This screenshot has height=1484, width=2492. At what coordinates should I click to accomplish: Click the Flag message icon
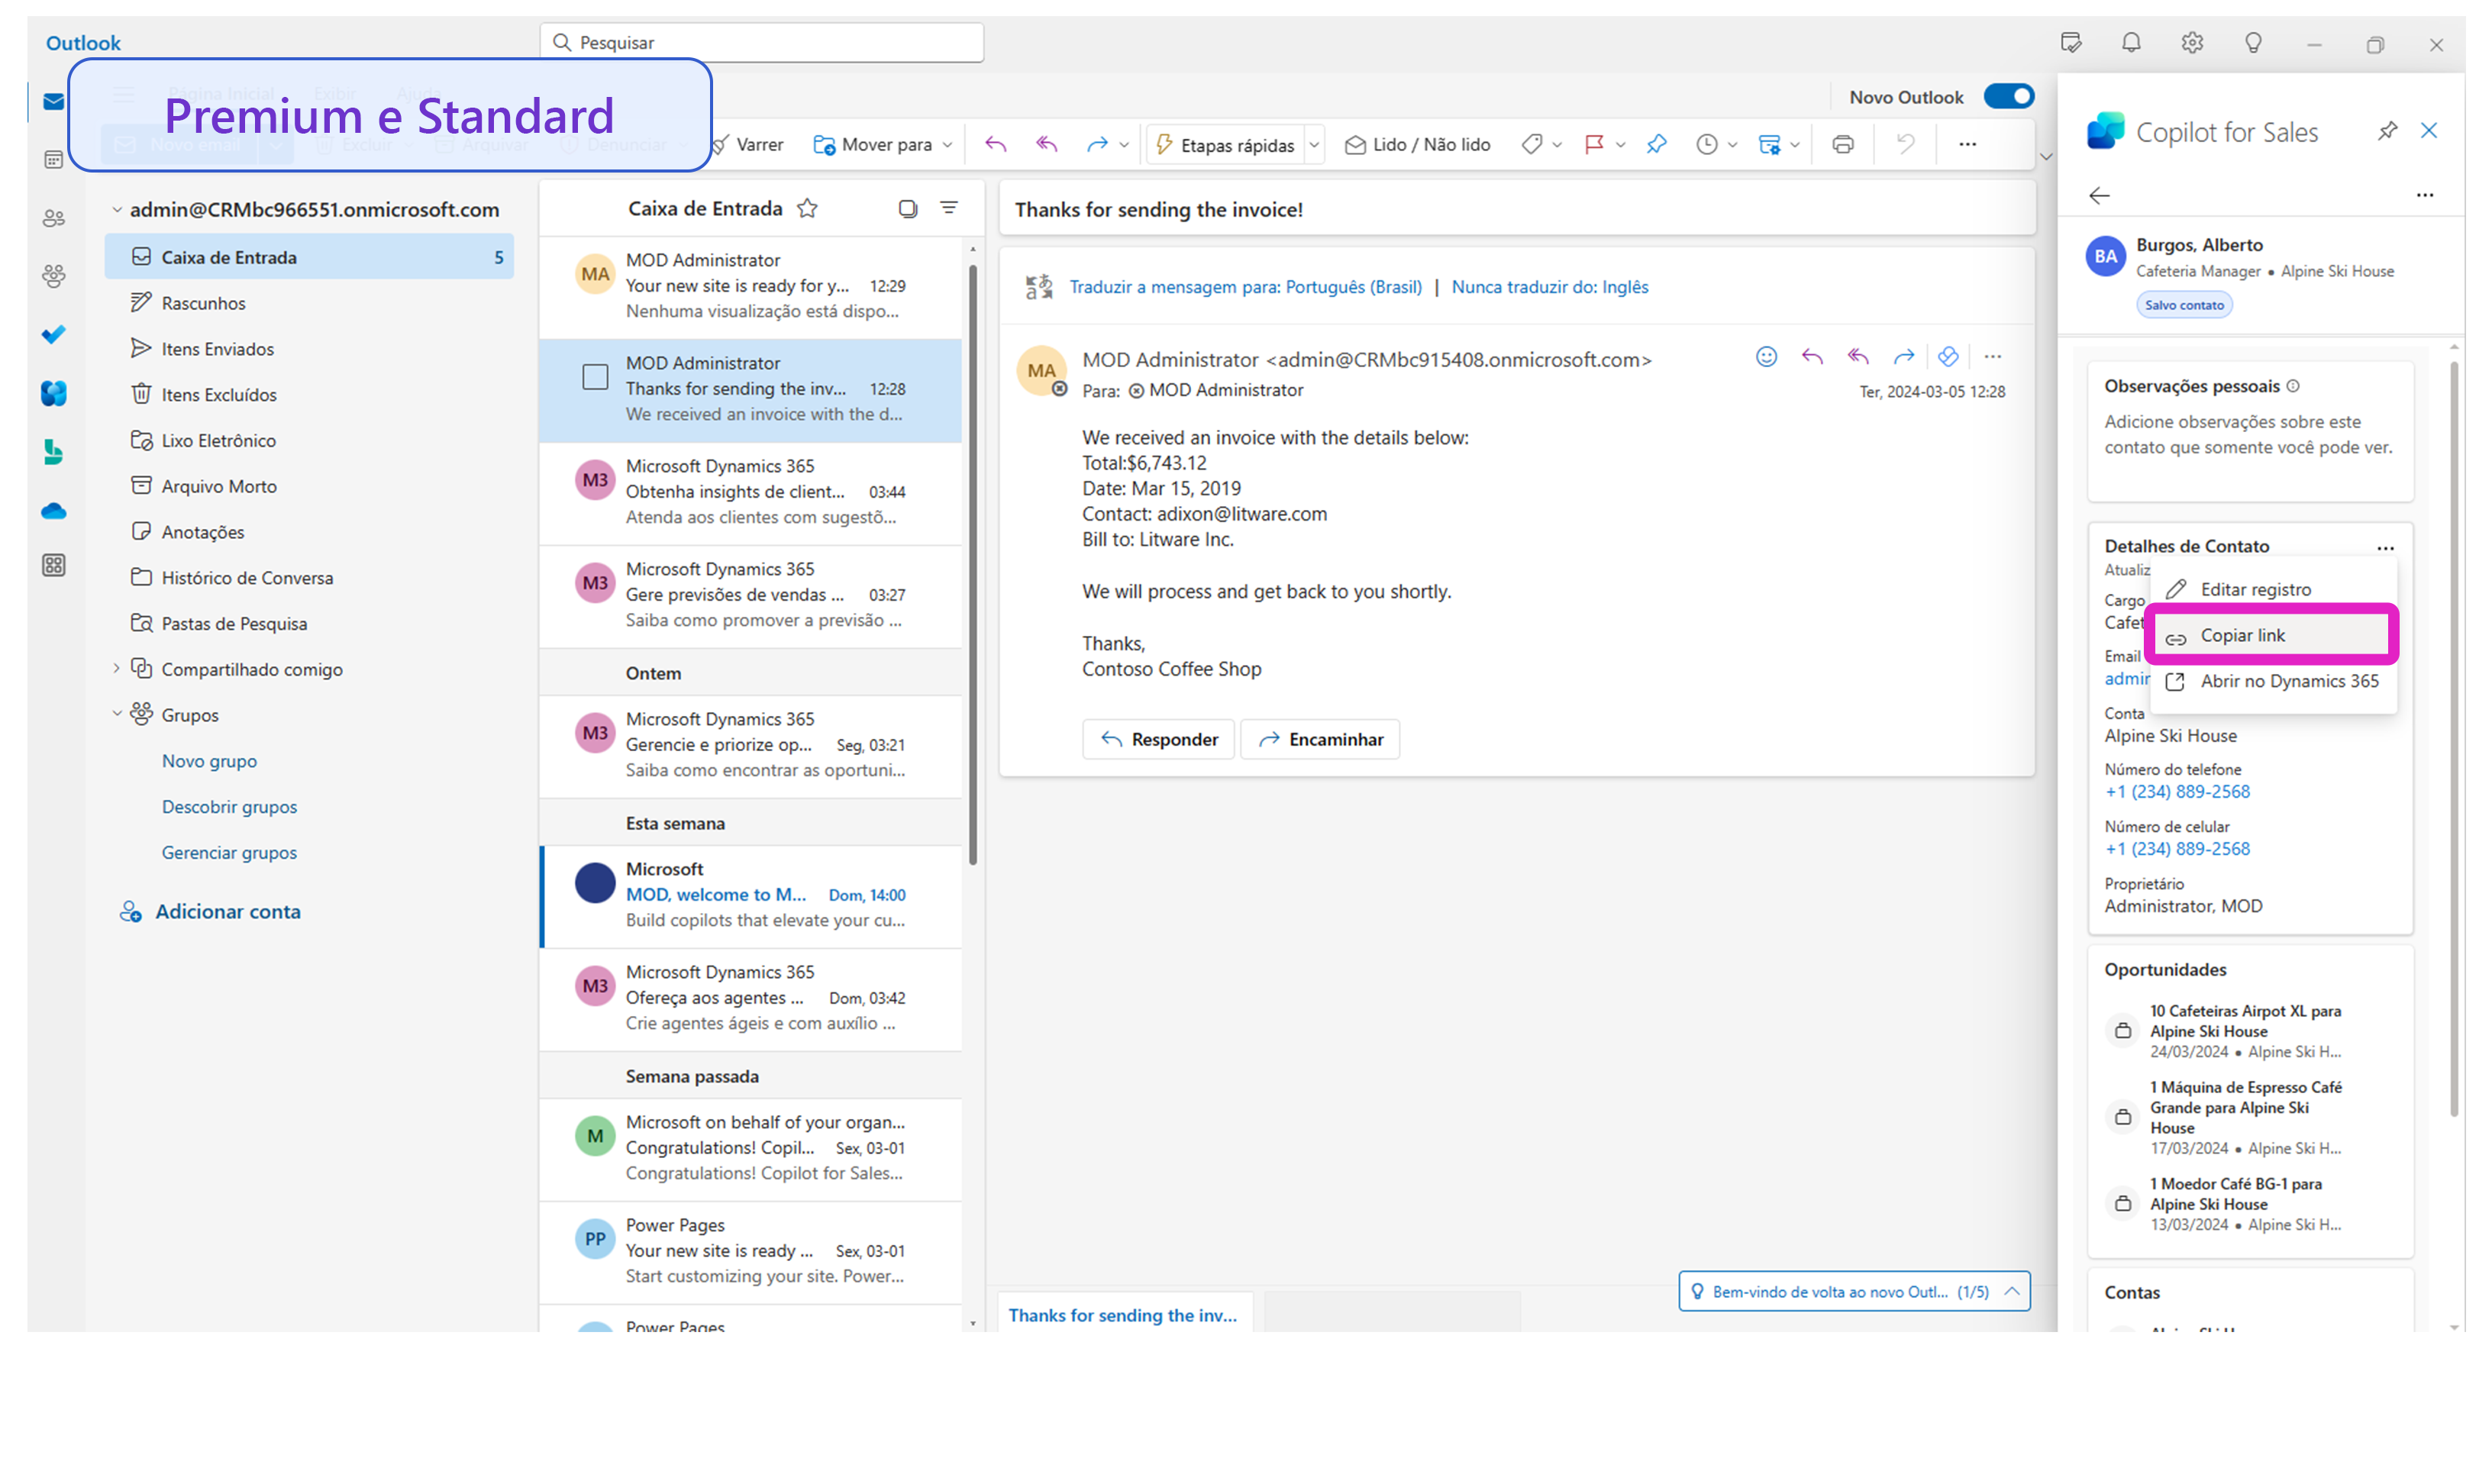point(1593,145)
